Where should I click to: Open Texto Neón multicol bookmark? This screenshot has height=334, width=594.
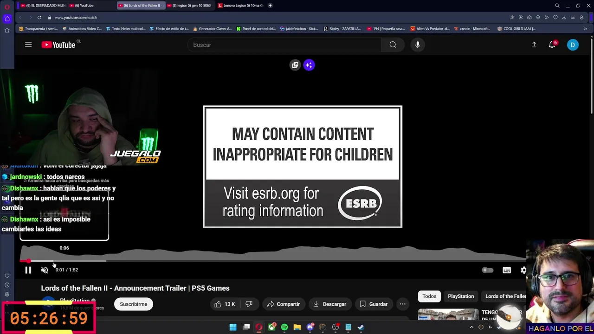[x=125, y=29]
